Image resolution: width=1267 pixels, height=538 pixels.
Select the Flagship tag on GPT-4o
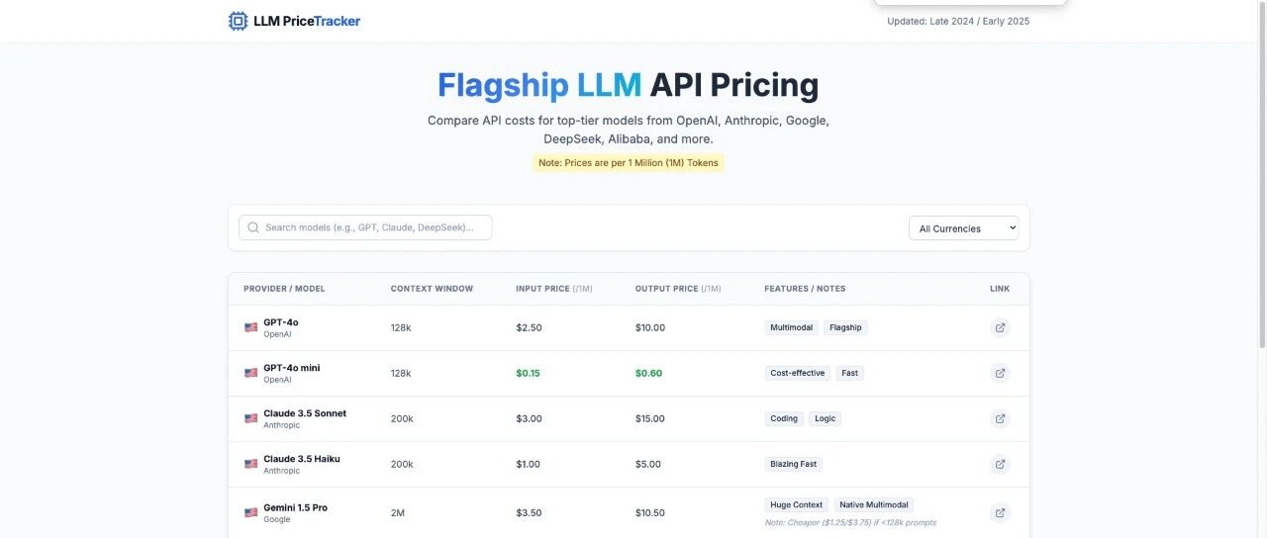pyautogui.click(x=845, y=327)
